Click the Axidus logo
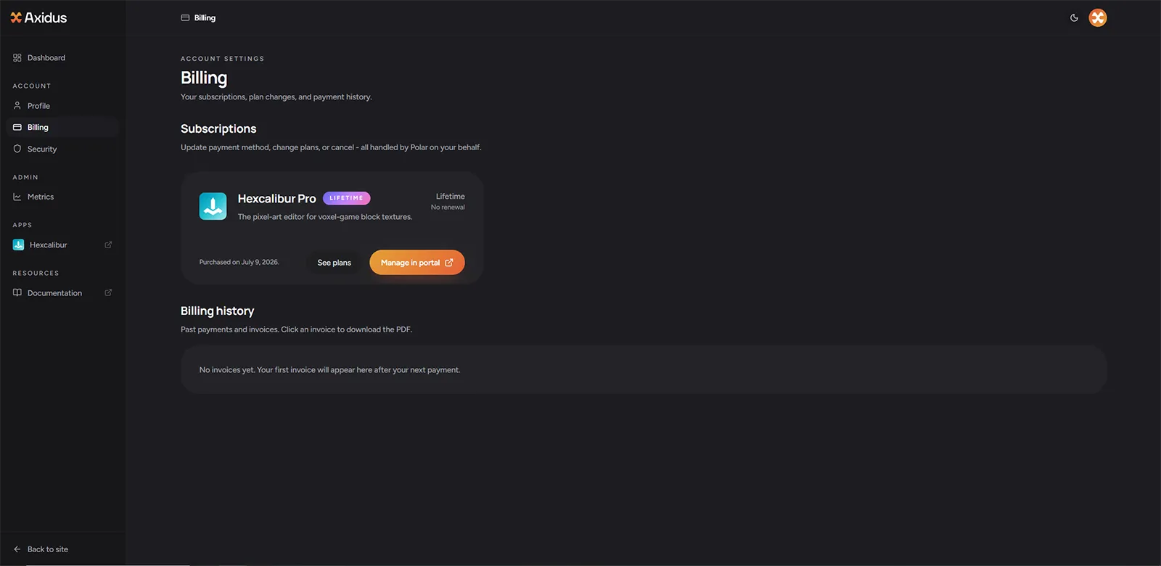 coord(38,17)
